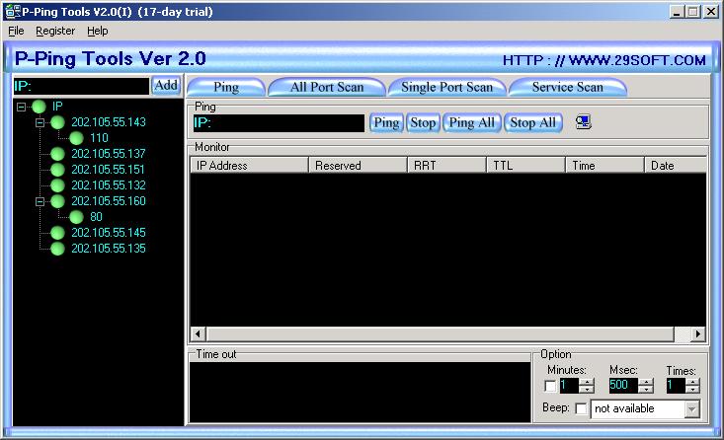Image resolution: width=724 pixels, height=440 pixels.
Task: Select 202.105.55.151 in the tree
Action: [x=108, y=170]
